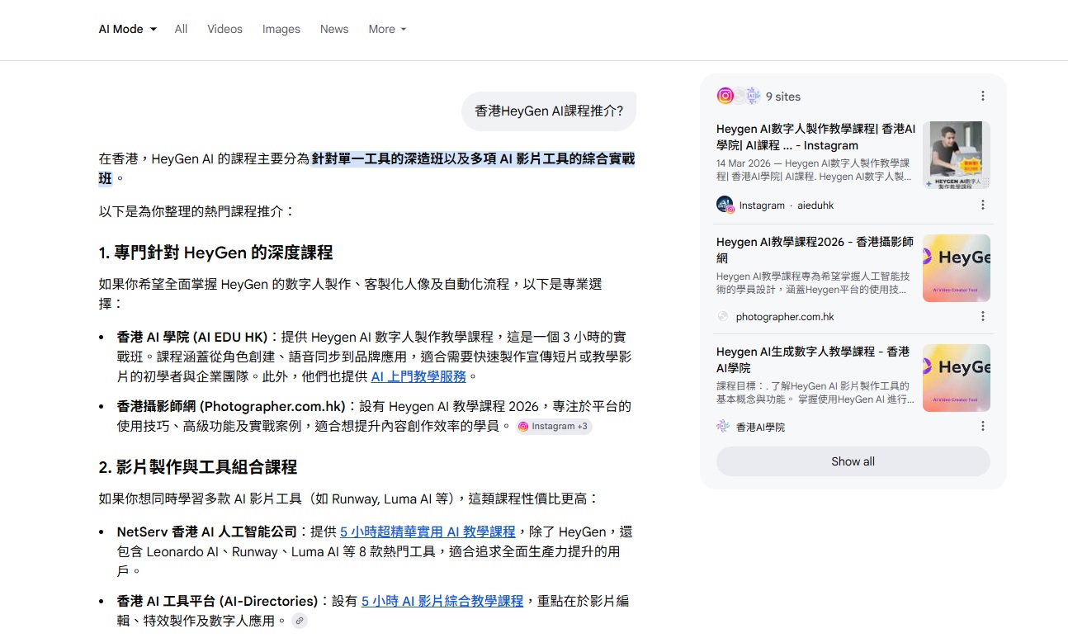
Task: Open the Heygen AI生成數字人教學課程 result
Action: [813, 360]
